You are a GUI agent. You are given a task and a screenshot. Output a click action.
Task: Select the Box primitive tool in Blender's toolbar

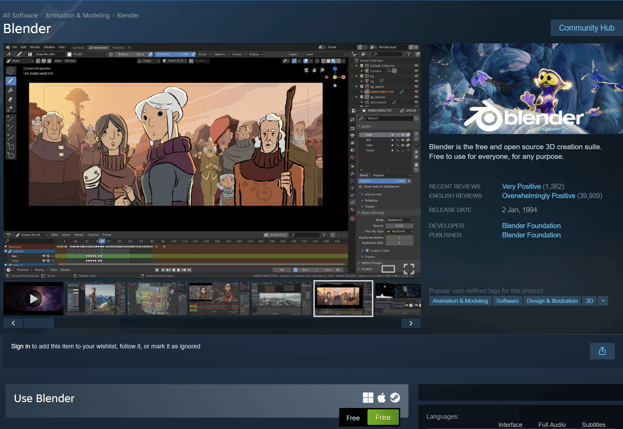tap(10, 146)
